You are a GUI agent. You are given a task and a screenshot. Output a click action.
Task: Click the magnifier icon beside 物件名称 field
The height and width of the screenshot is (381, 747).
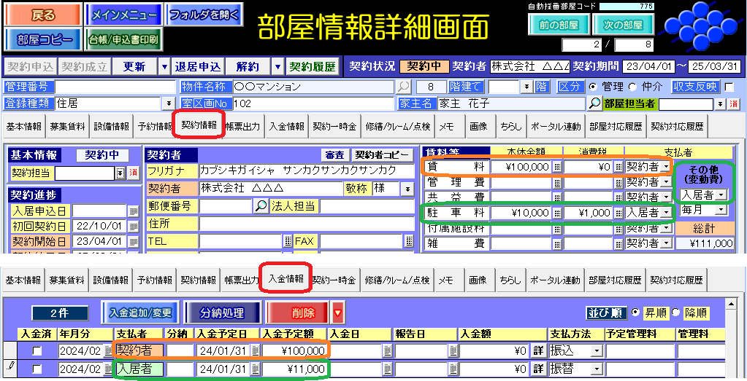(x=404, y=87)
